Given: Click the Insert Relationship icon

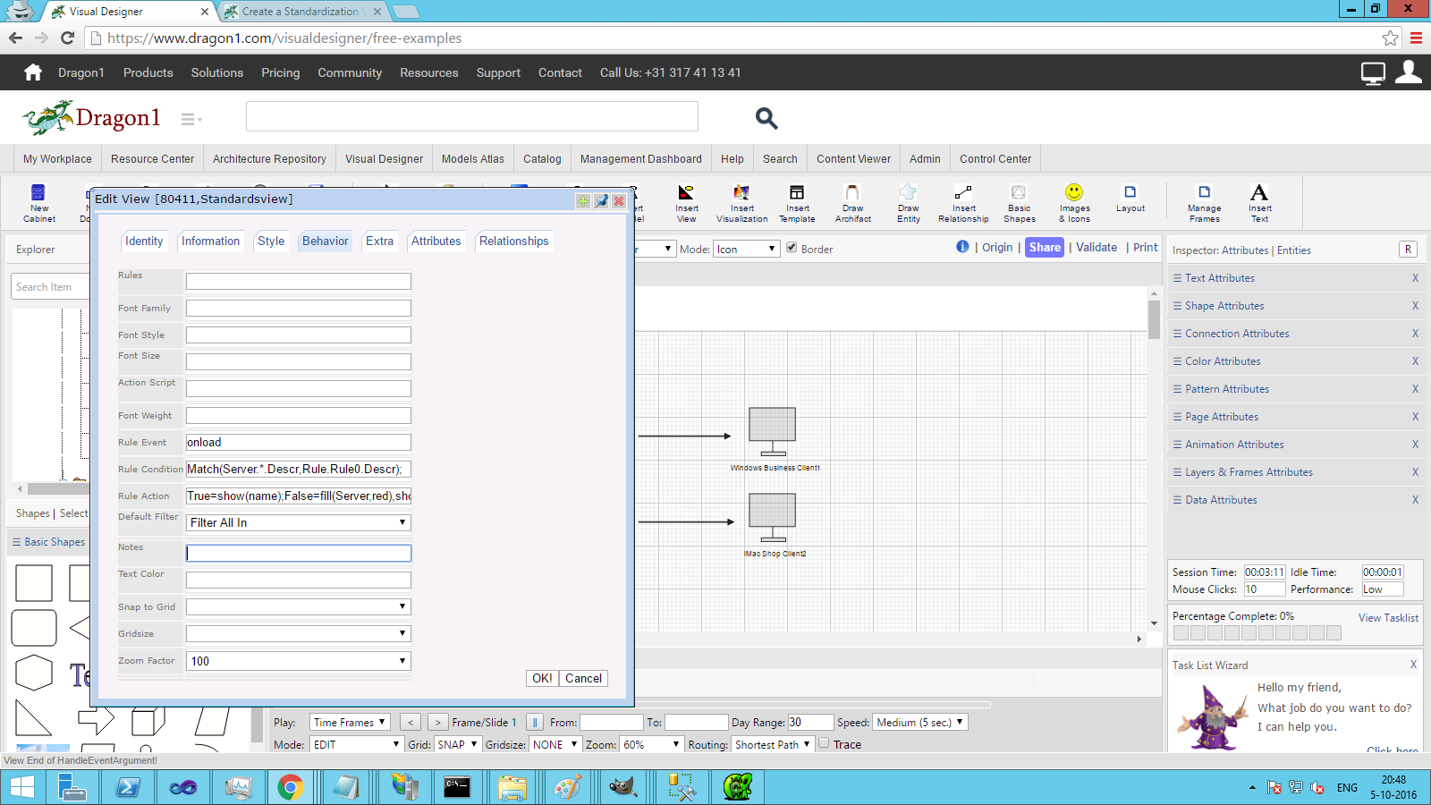Looking at the screenshot, I should point(963,203).
